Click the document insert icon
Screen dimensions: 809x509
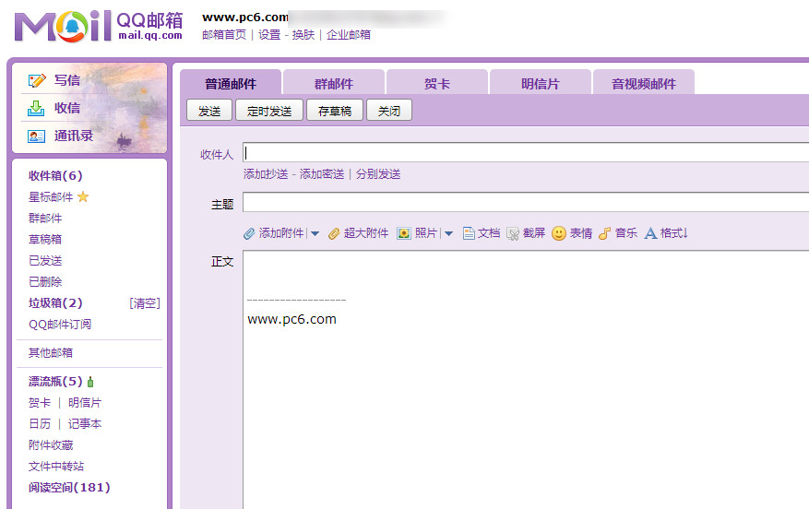coord(469,233)
